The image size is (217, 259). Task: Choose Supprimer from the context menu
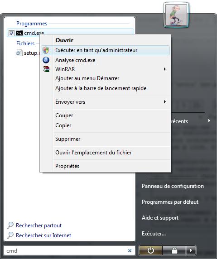click(x=105, y=139)
